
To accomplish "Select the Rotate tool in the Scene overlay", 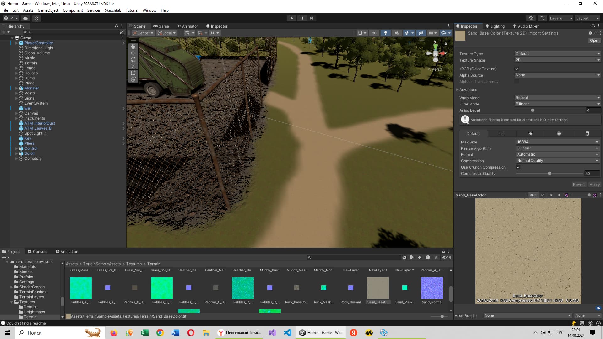I will point(133,60).
